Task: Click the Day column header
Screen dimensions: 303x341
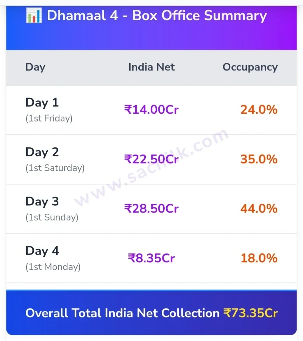Action: coord(36,67)
